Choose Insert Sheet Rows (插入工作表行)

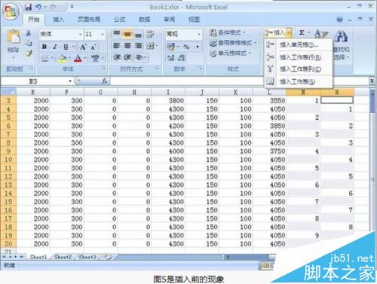299,57
